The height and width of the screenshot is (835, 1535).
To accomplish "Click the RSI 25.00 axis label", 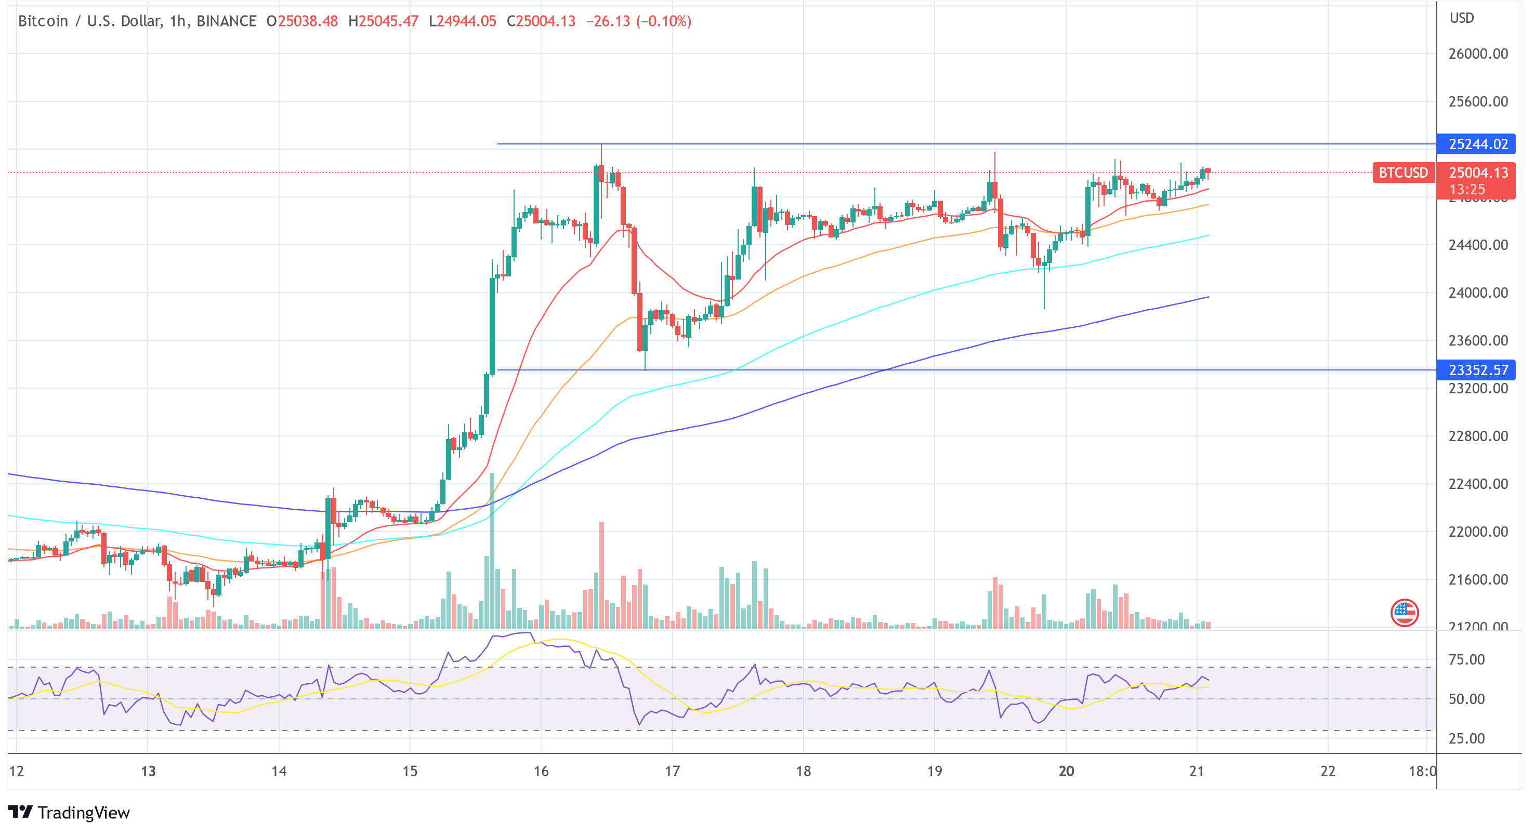I will coord(1466,738).
